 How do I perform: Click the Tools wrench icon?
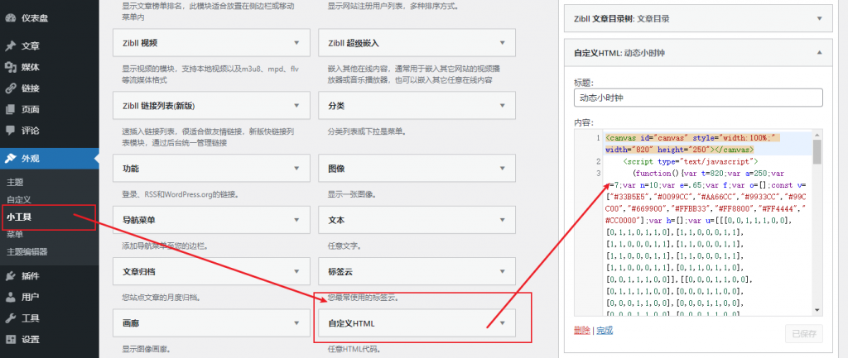pos(10,318)
